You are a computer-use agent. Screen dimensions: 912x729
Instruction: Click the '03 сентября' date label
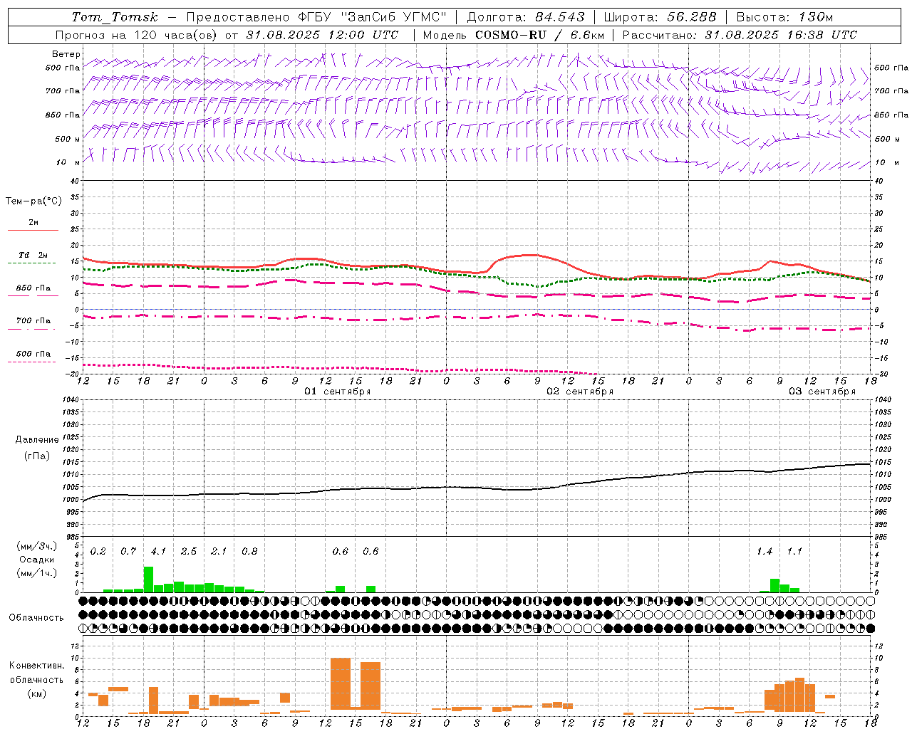(822, 392)
